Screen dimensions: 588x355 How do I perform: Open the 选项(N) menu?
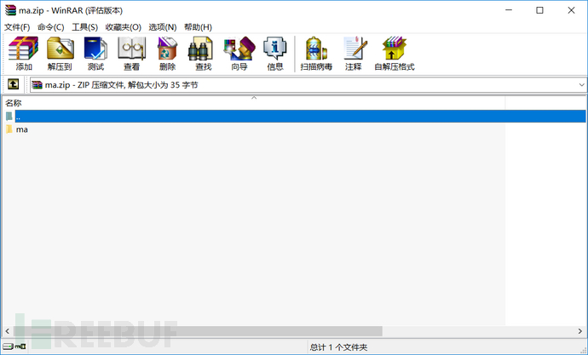click(163, 27)
